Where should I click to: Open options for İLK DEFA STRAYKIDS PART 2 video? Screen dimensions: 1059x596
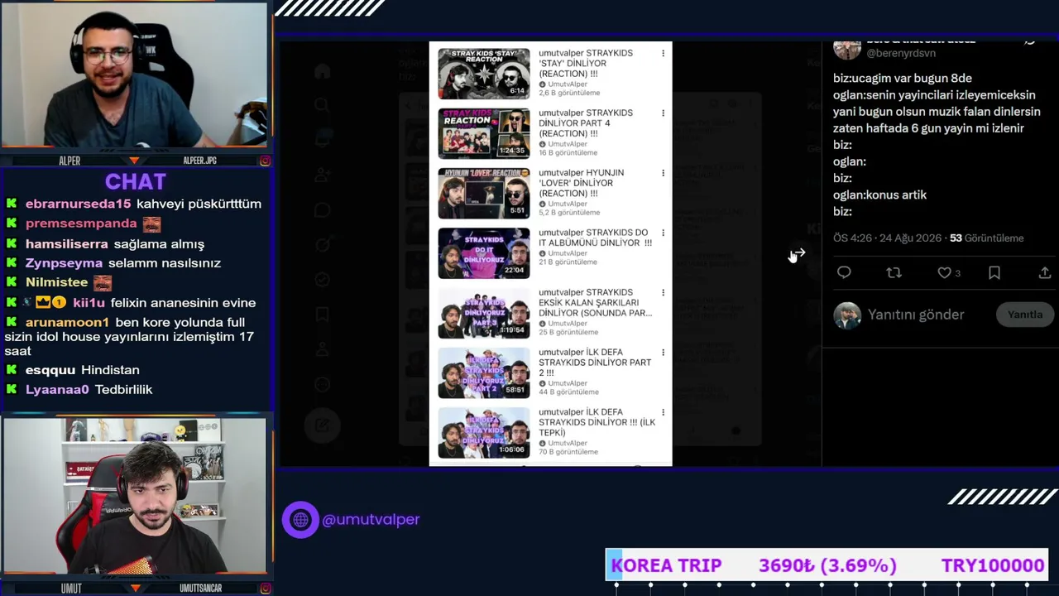[663, 353]
